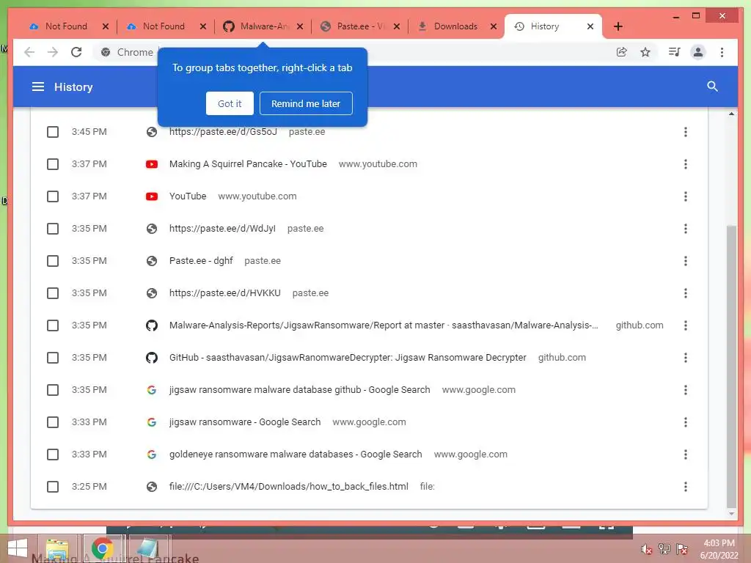751x563 pixels.
Task: Click Remind me later button
Action: coord(306,103)
